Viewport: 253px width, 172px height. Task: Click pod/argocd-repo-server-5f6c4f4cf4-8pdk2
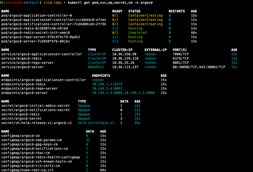(x=41, y=37)
